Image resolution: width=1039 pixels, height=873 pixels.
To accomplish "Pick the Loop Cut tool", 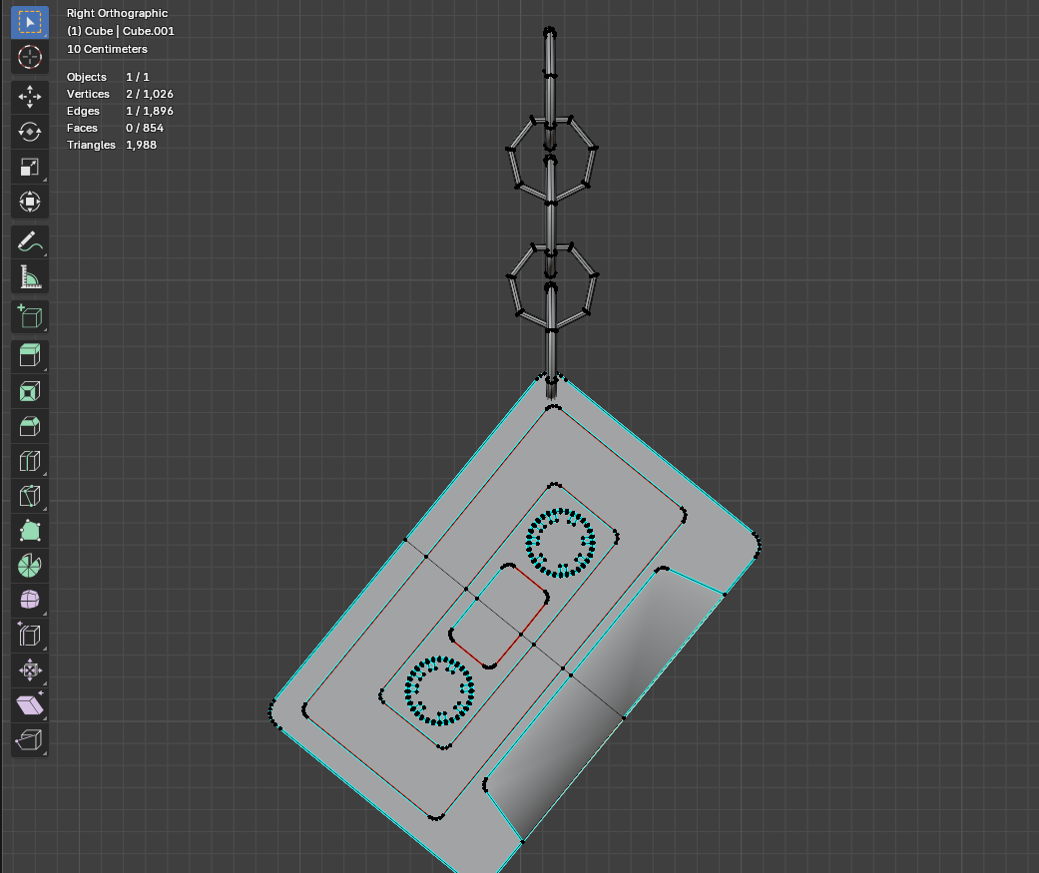I will pos(30,461).
